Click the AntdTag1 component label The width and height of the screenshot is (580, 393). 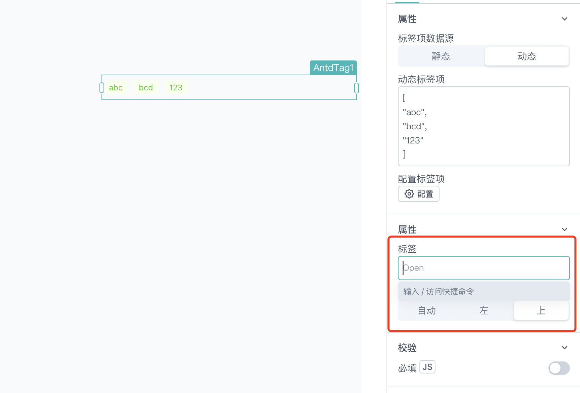coord(333,68)
